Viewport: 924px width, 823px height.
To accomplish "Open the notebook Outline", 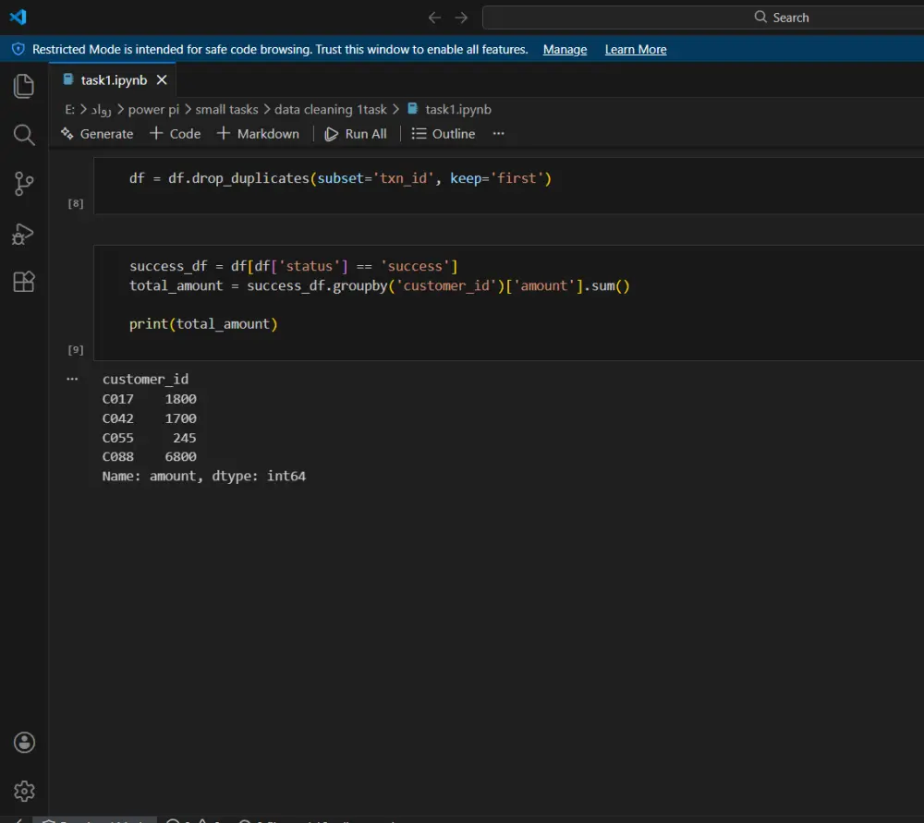I will point(443,133).
